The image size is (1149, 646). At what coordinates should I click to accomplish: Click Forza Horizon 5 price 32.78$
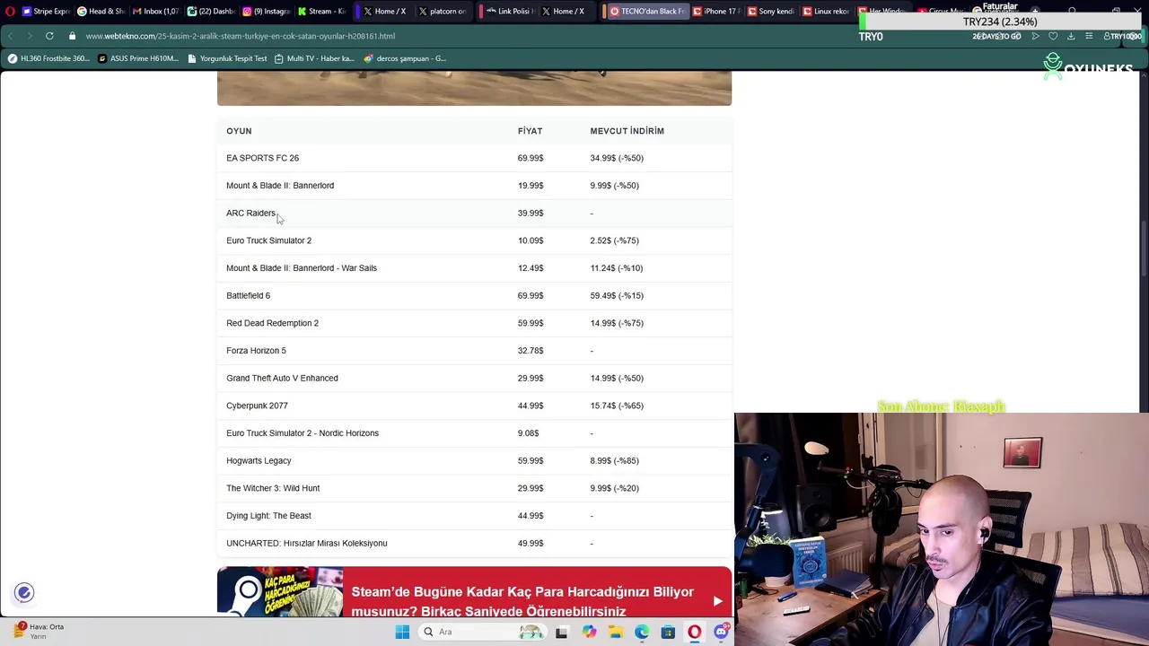(x=531, y=351)
